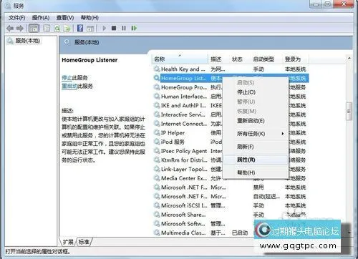This screenshot has width=358, height=259.
Task: Sort by the 描述 column header
Action: pos(218,59)
